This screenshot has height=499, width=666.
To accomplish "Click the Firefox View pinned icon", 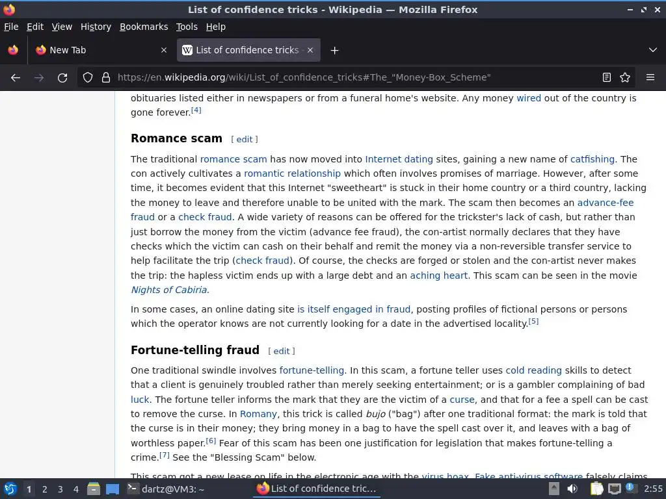I will pos(13,50).
